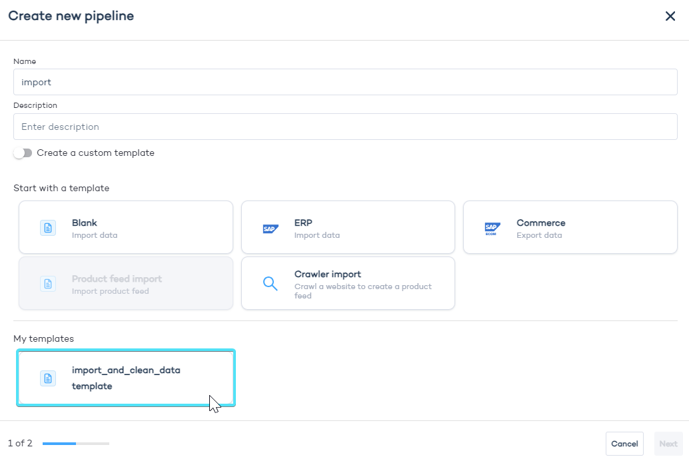Click the Enter description field

345,127
